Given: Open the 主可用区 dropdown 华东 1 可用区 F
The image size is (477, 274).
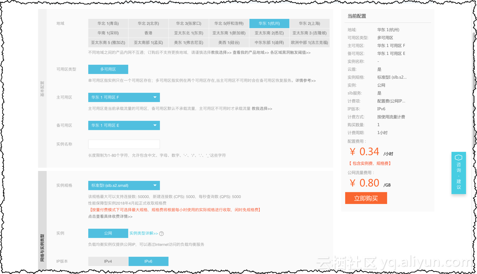Looking at the screenshot, I should 124,97.
